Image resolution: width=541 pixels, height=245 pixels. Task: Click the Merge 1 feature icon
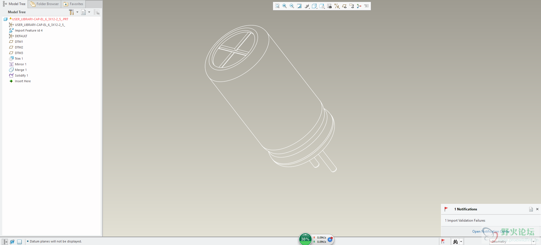[x=11, y=70]
